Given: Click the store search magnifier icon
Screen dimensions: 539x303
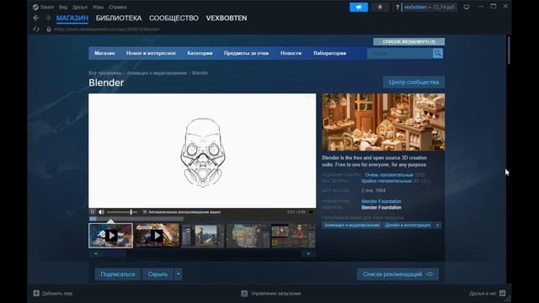Looking at the screenshot, I should 438,53.
